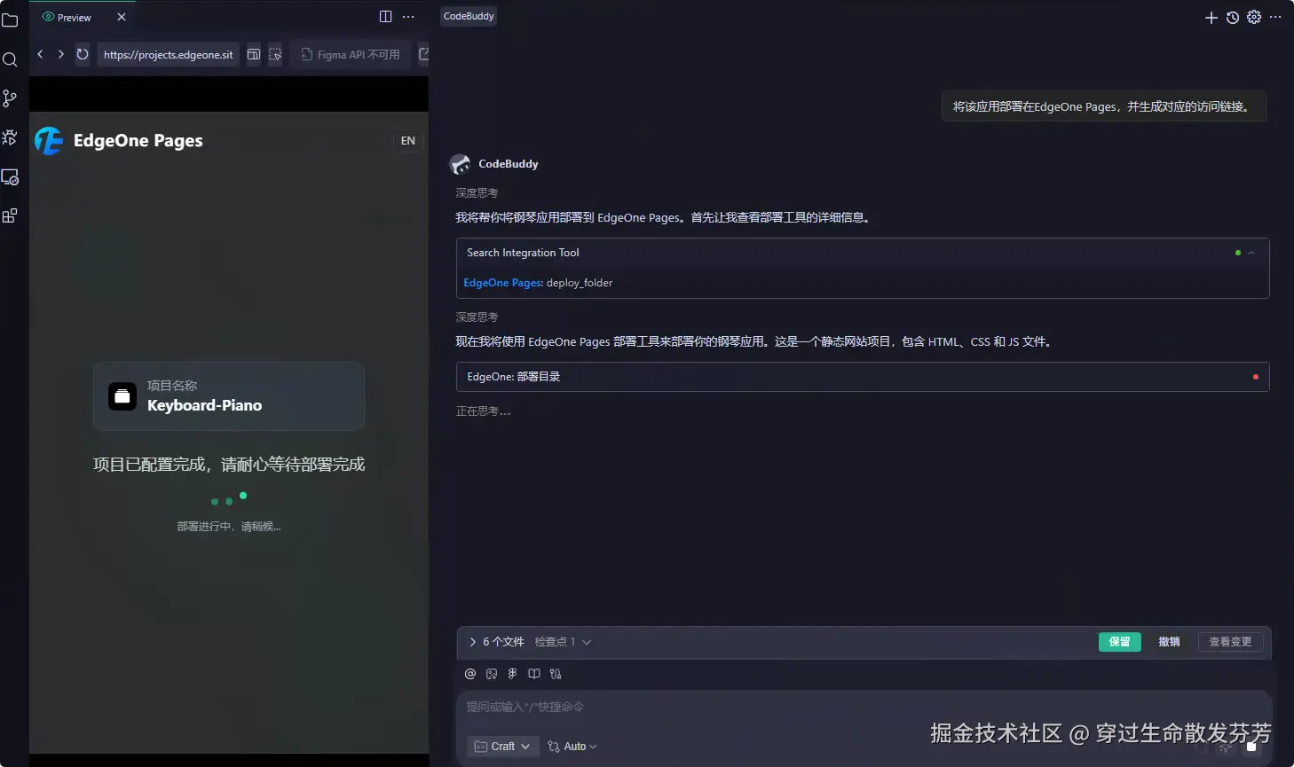Click the user message about EdgeOne Pages
Viewport: 1294px width, 767px height.
[x=1103, y=106]
